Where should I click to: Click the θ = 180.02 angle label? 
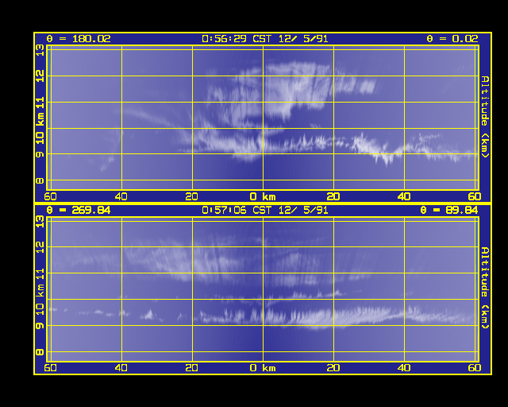coord(79,39)
